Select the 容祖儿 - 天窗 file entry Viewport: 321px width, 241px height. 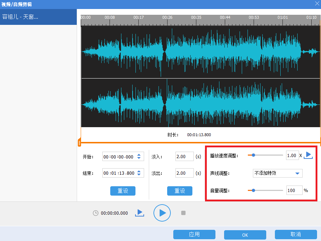(38, 17)
